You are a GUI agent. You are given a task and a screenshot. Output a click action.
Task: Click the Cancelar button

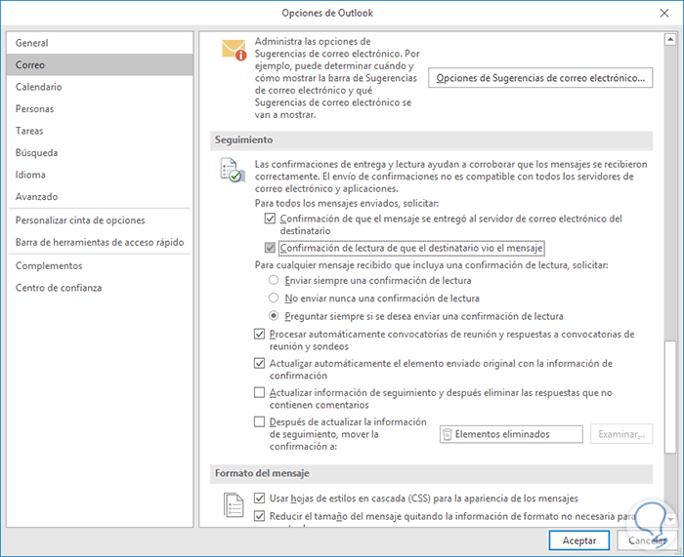[x=647, y=540]
